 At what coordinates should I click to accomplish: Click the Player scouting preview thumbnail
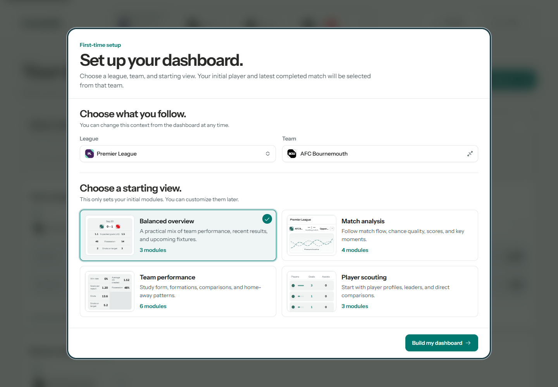(x=312, y=291)
